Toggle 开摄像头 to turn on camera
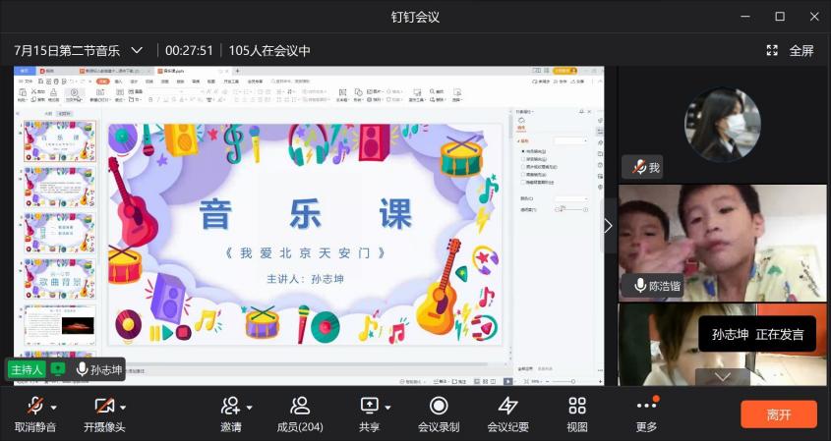Viewport: 831px width, 441px height. (103, 406)
